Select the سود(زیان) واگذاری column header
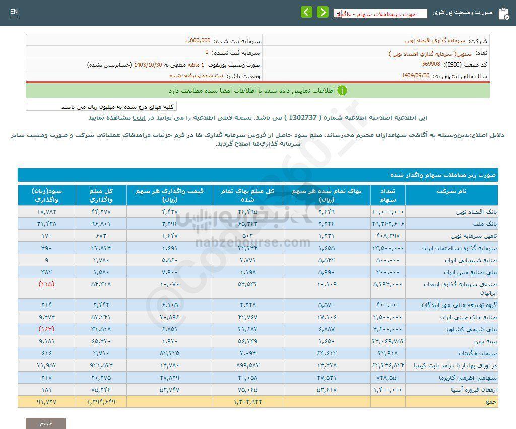516x429 pixels. pos(47,195)
